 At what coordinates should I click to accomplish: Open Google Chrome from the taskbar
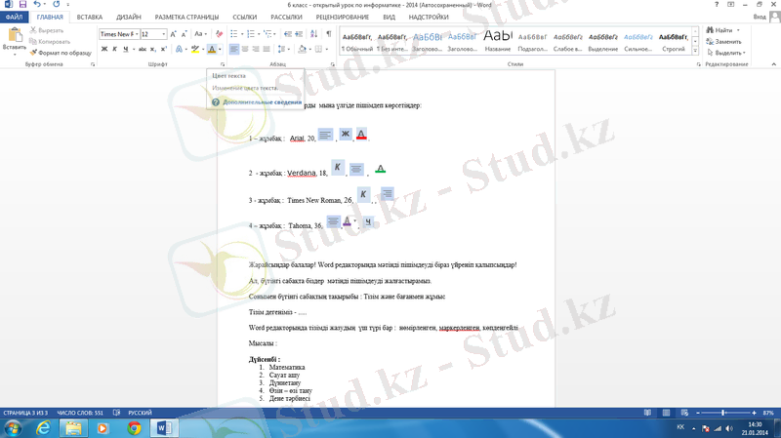[x=133, y=427]
